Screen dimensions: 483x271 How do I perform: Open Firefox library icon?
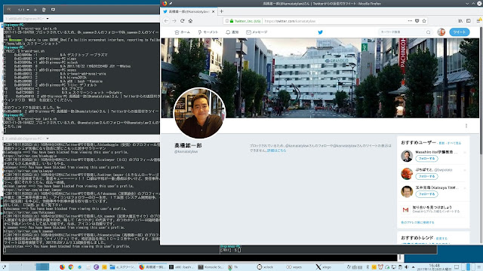click(460, 21)
